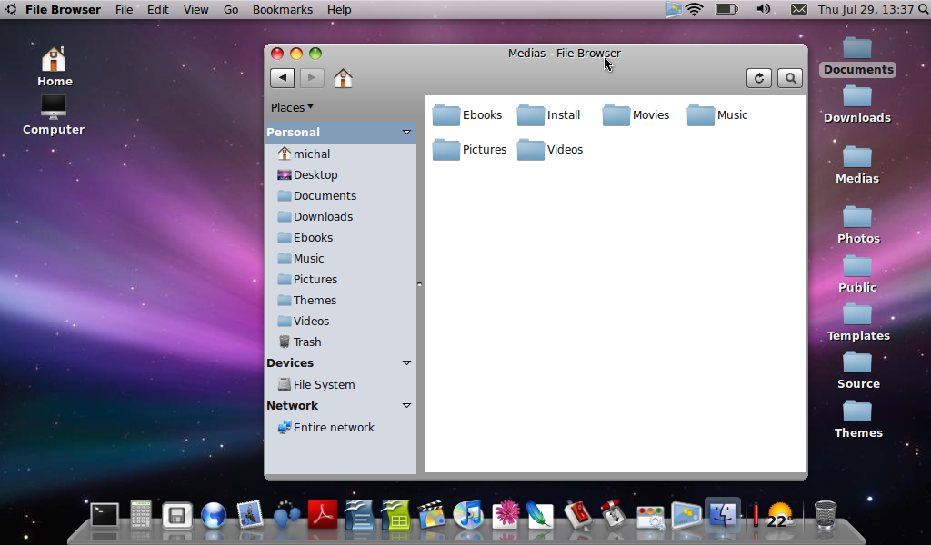Select the Movies folder

(636, 115)
